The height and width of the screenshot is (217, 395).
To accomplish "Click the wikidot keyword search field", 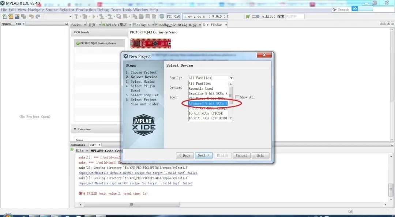I will click(294, 16).
